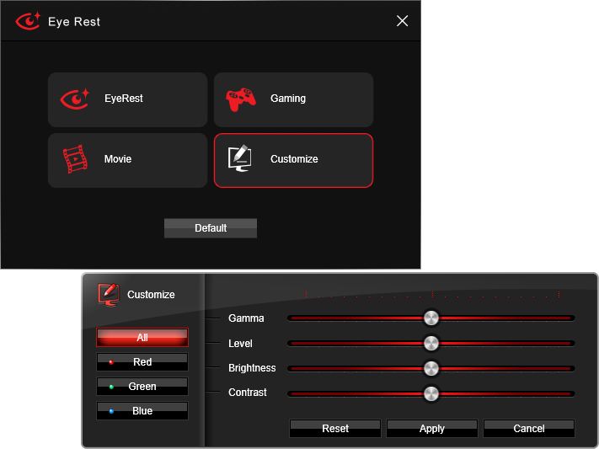The width and height of the screenshot is (599, 449).
Task: Click the red eye icon on the EyeRest card
Action: 75,99
